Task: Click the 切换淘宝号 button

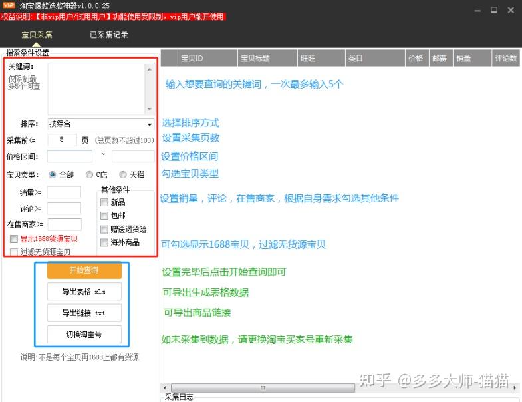Action: coord(84,334)
